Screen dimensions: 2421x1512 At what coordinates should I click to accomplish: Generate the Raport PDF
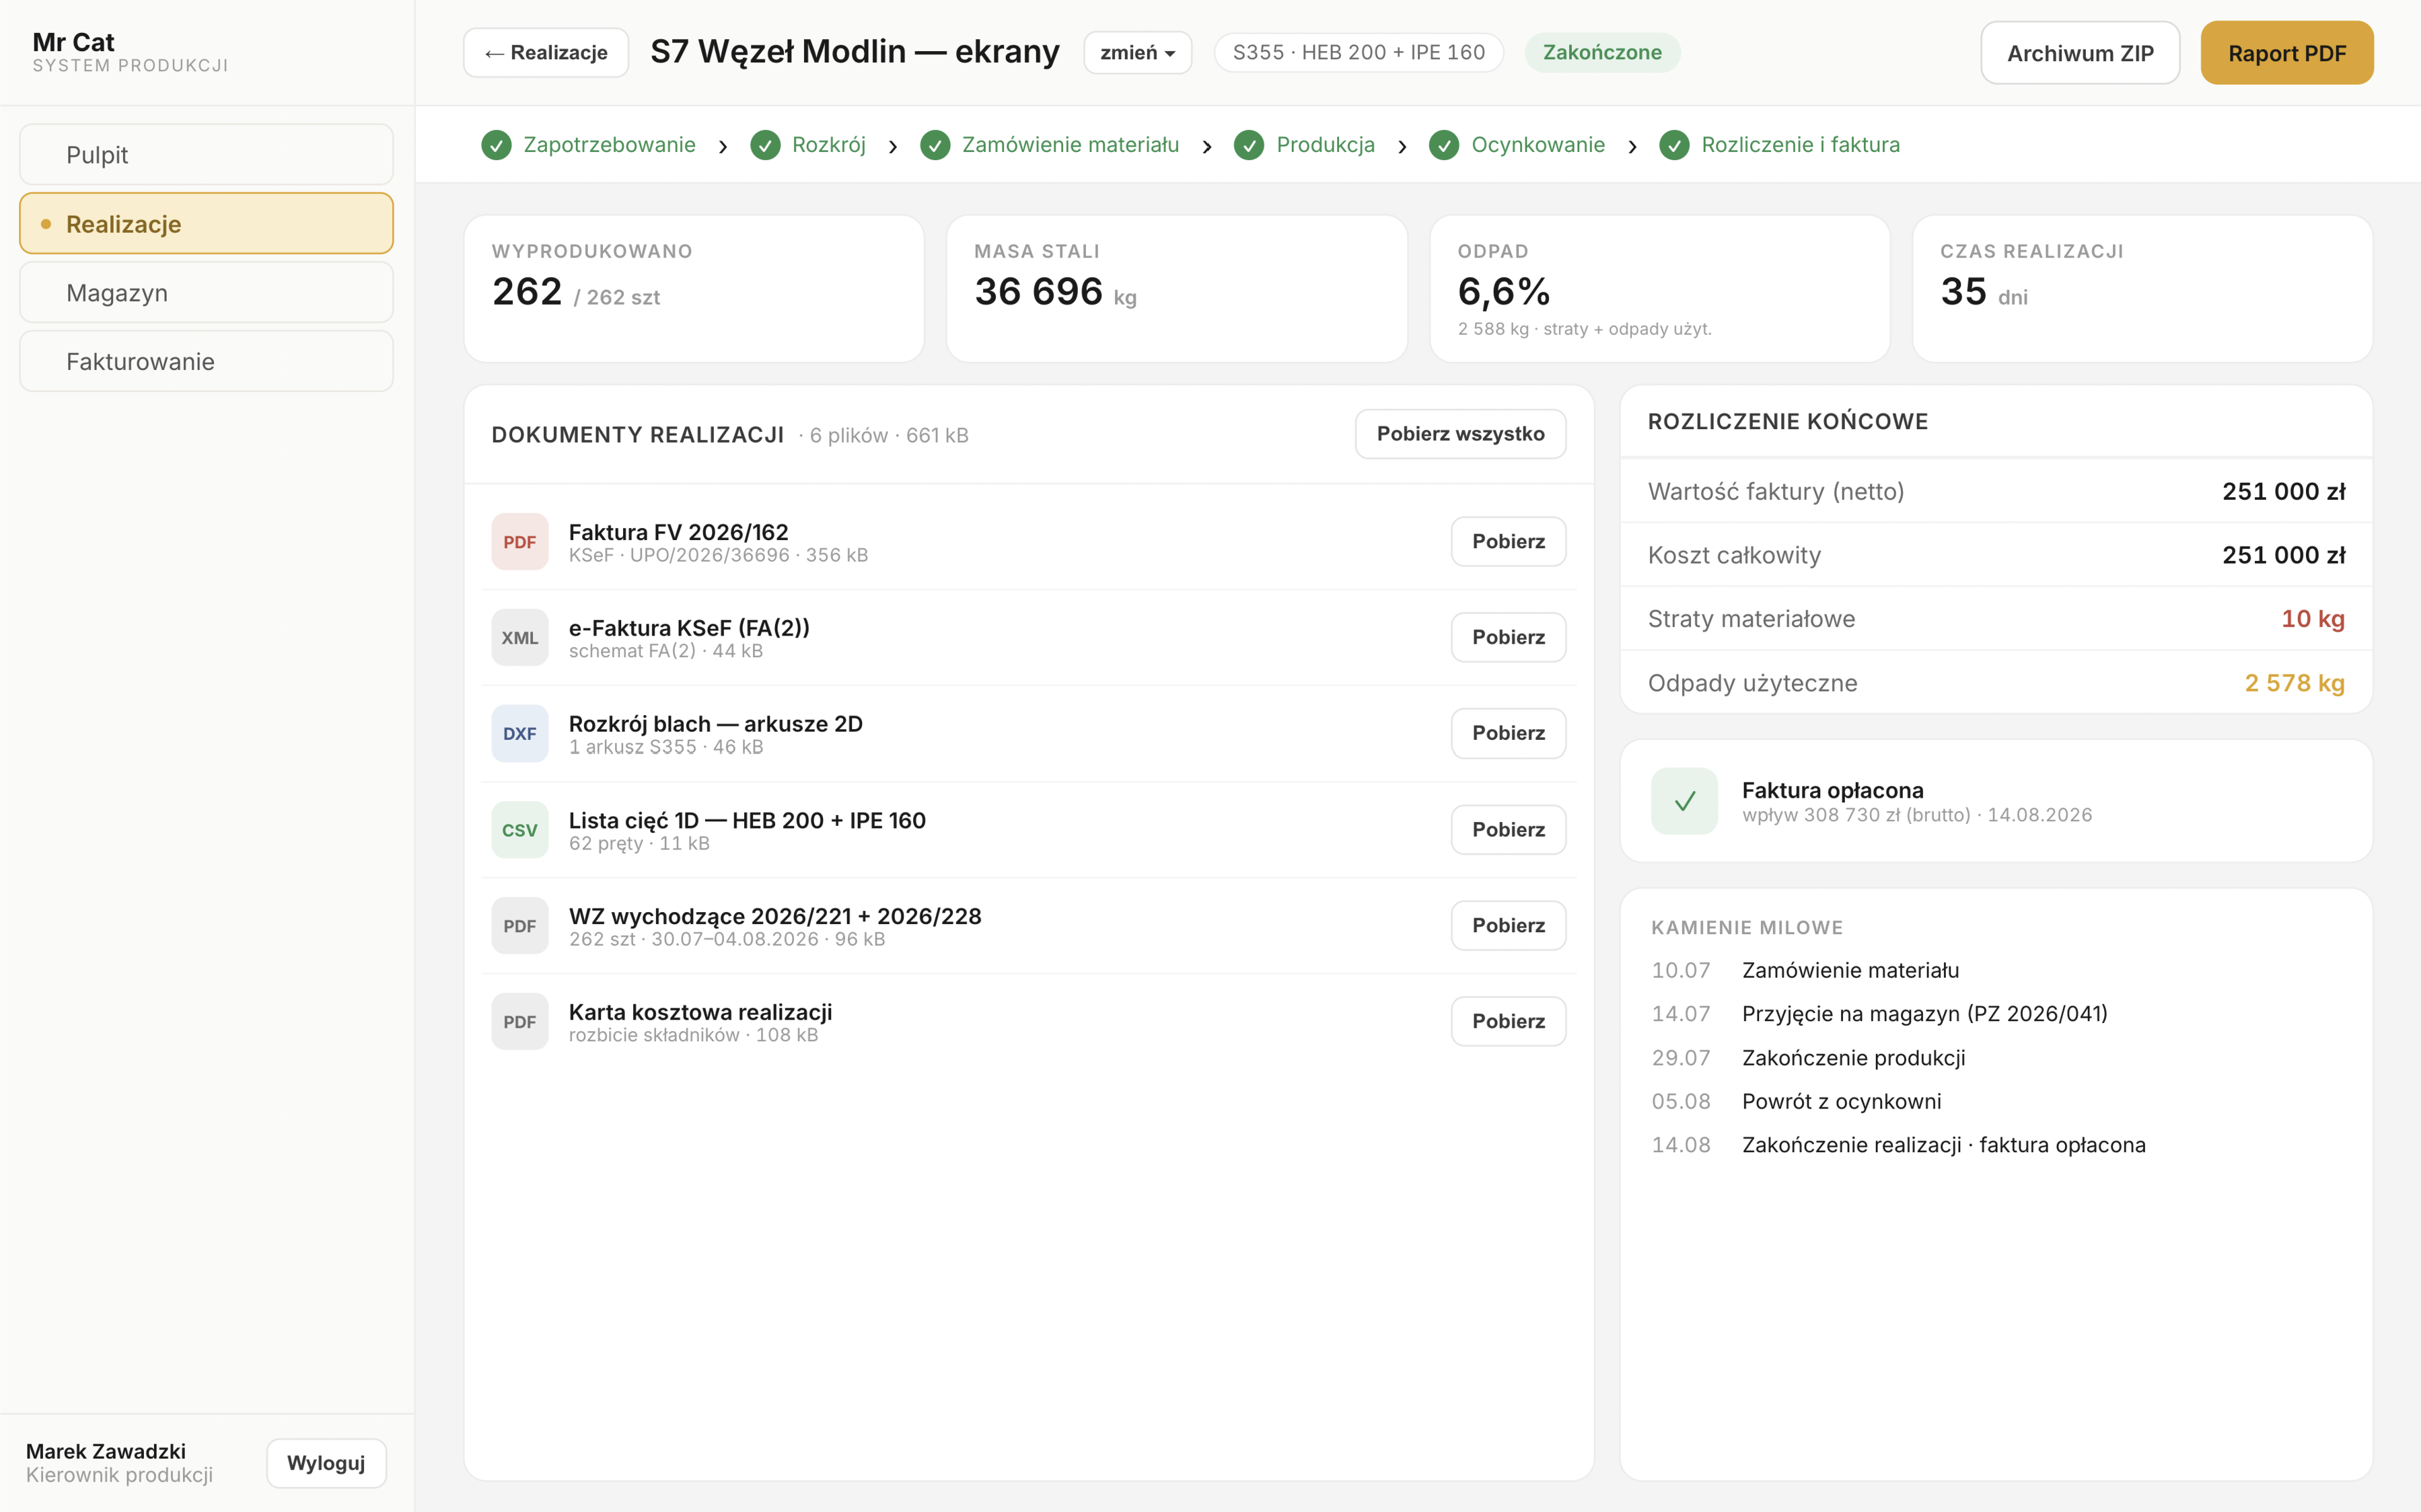click(x=2287, y=53)
